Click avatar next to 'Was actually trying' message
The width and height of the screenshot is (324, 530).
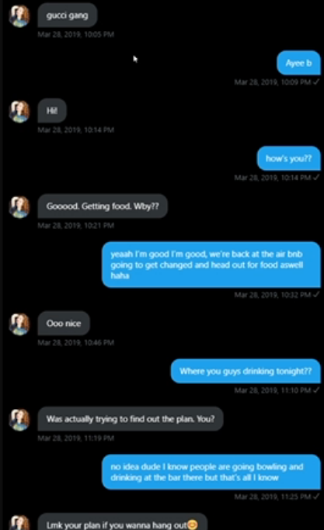point(19,420)
